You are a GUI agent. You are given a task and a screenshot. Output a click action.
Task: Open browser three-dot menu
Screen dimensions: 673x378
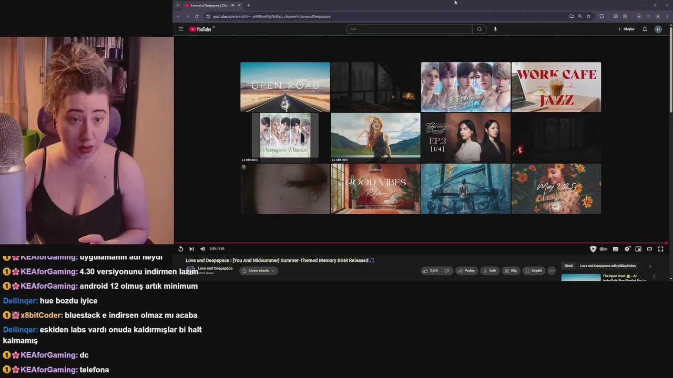(667, 16)
